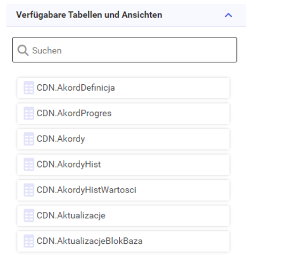Choose the CDN.AkordProgres table name
The image size is (291, 255).
click(74, 113)
